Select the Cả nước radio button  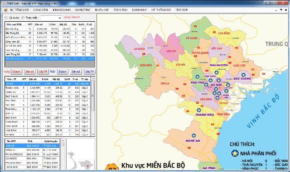6,18
